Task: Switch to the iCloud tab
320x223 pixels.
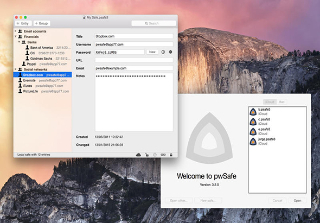Action: 270,101
